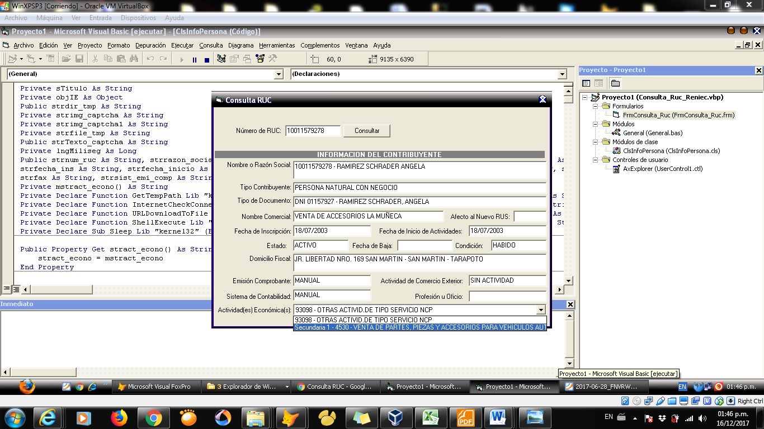Open the Herramientas menu
This screenshot has width=764, height=429.
tap(277, 45)
